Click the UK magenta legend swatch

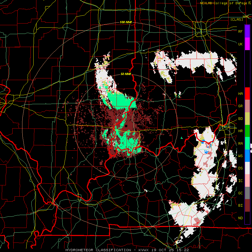click(x=247, y=44)
